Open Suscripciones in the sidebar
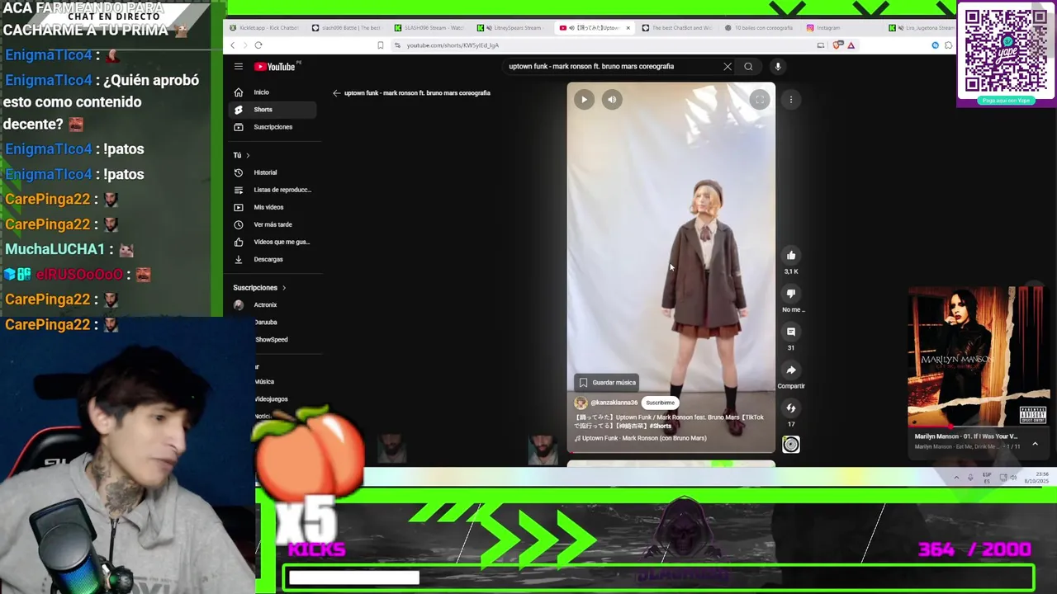The height and width of the screenshot is (594, 1057). [273, 127]
